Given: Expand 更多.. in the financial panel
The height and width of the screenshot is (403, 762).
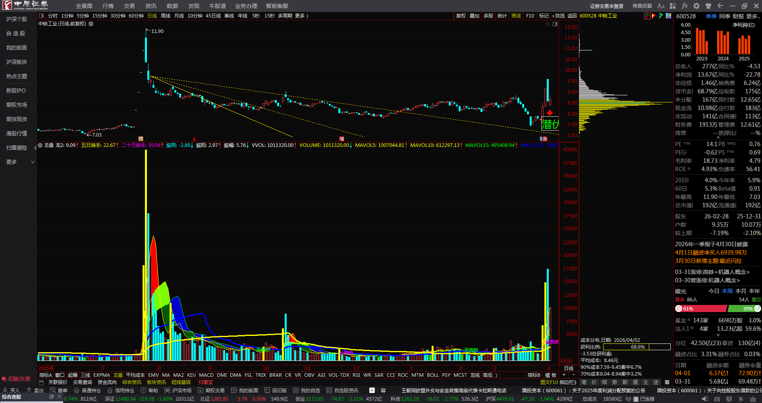Looking at the screenshot, I should (753, 16).
